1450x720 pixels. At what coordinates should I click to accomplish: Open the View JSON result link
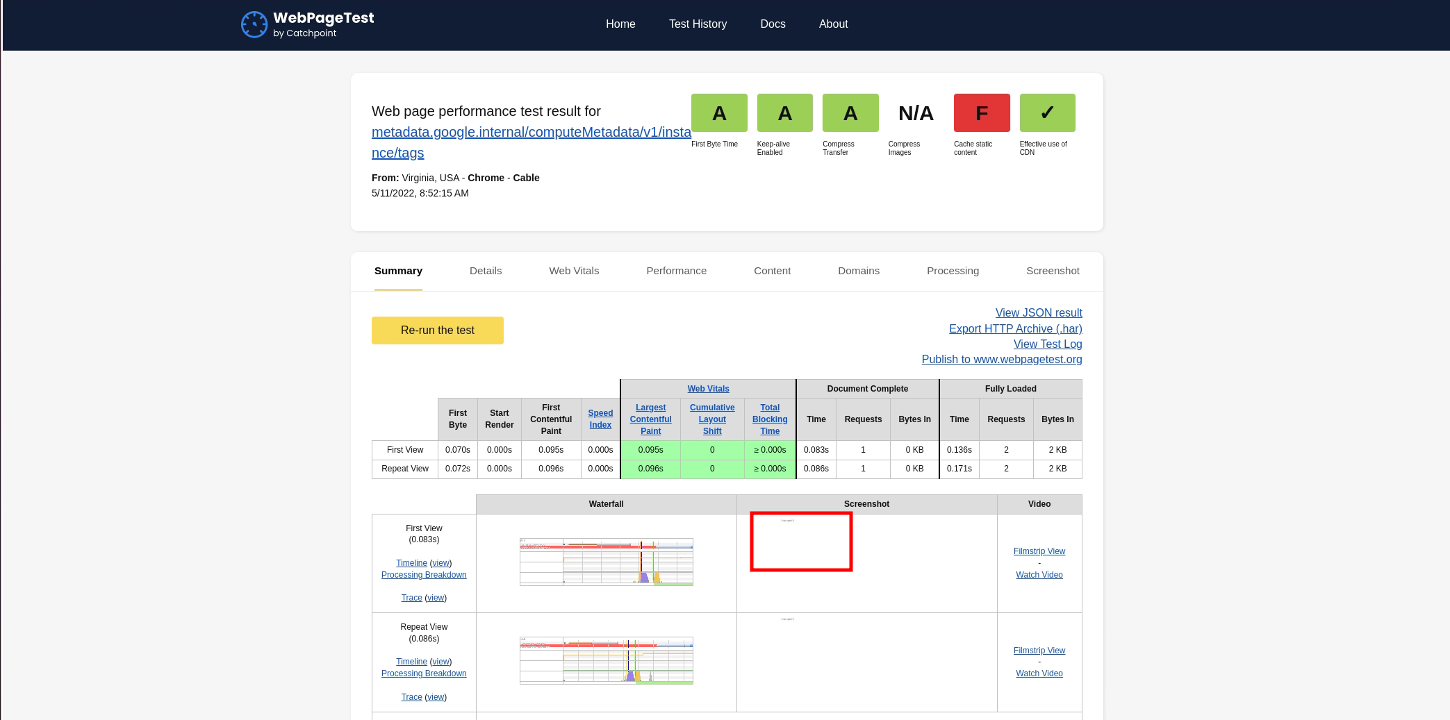pyautogui.click(x=1038, y=312)
